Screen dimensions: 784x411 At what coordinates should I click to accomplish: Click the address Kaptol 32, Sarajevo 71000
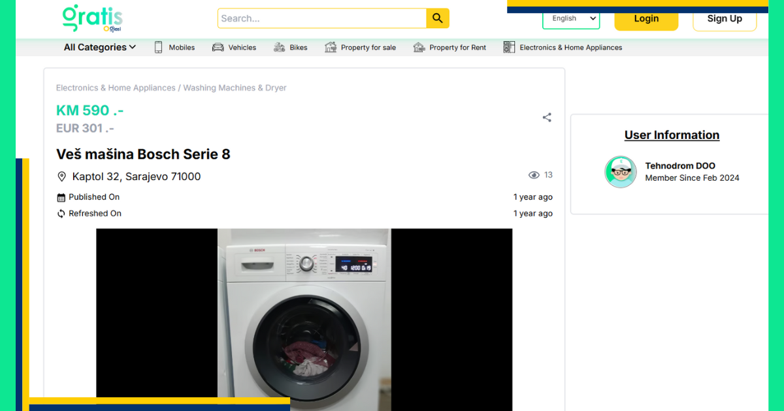(x=137, y=176)
